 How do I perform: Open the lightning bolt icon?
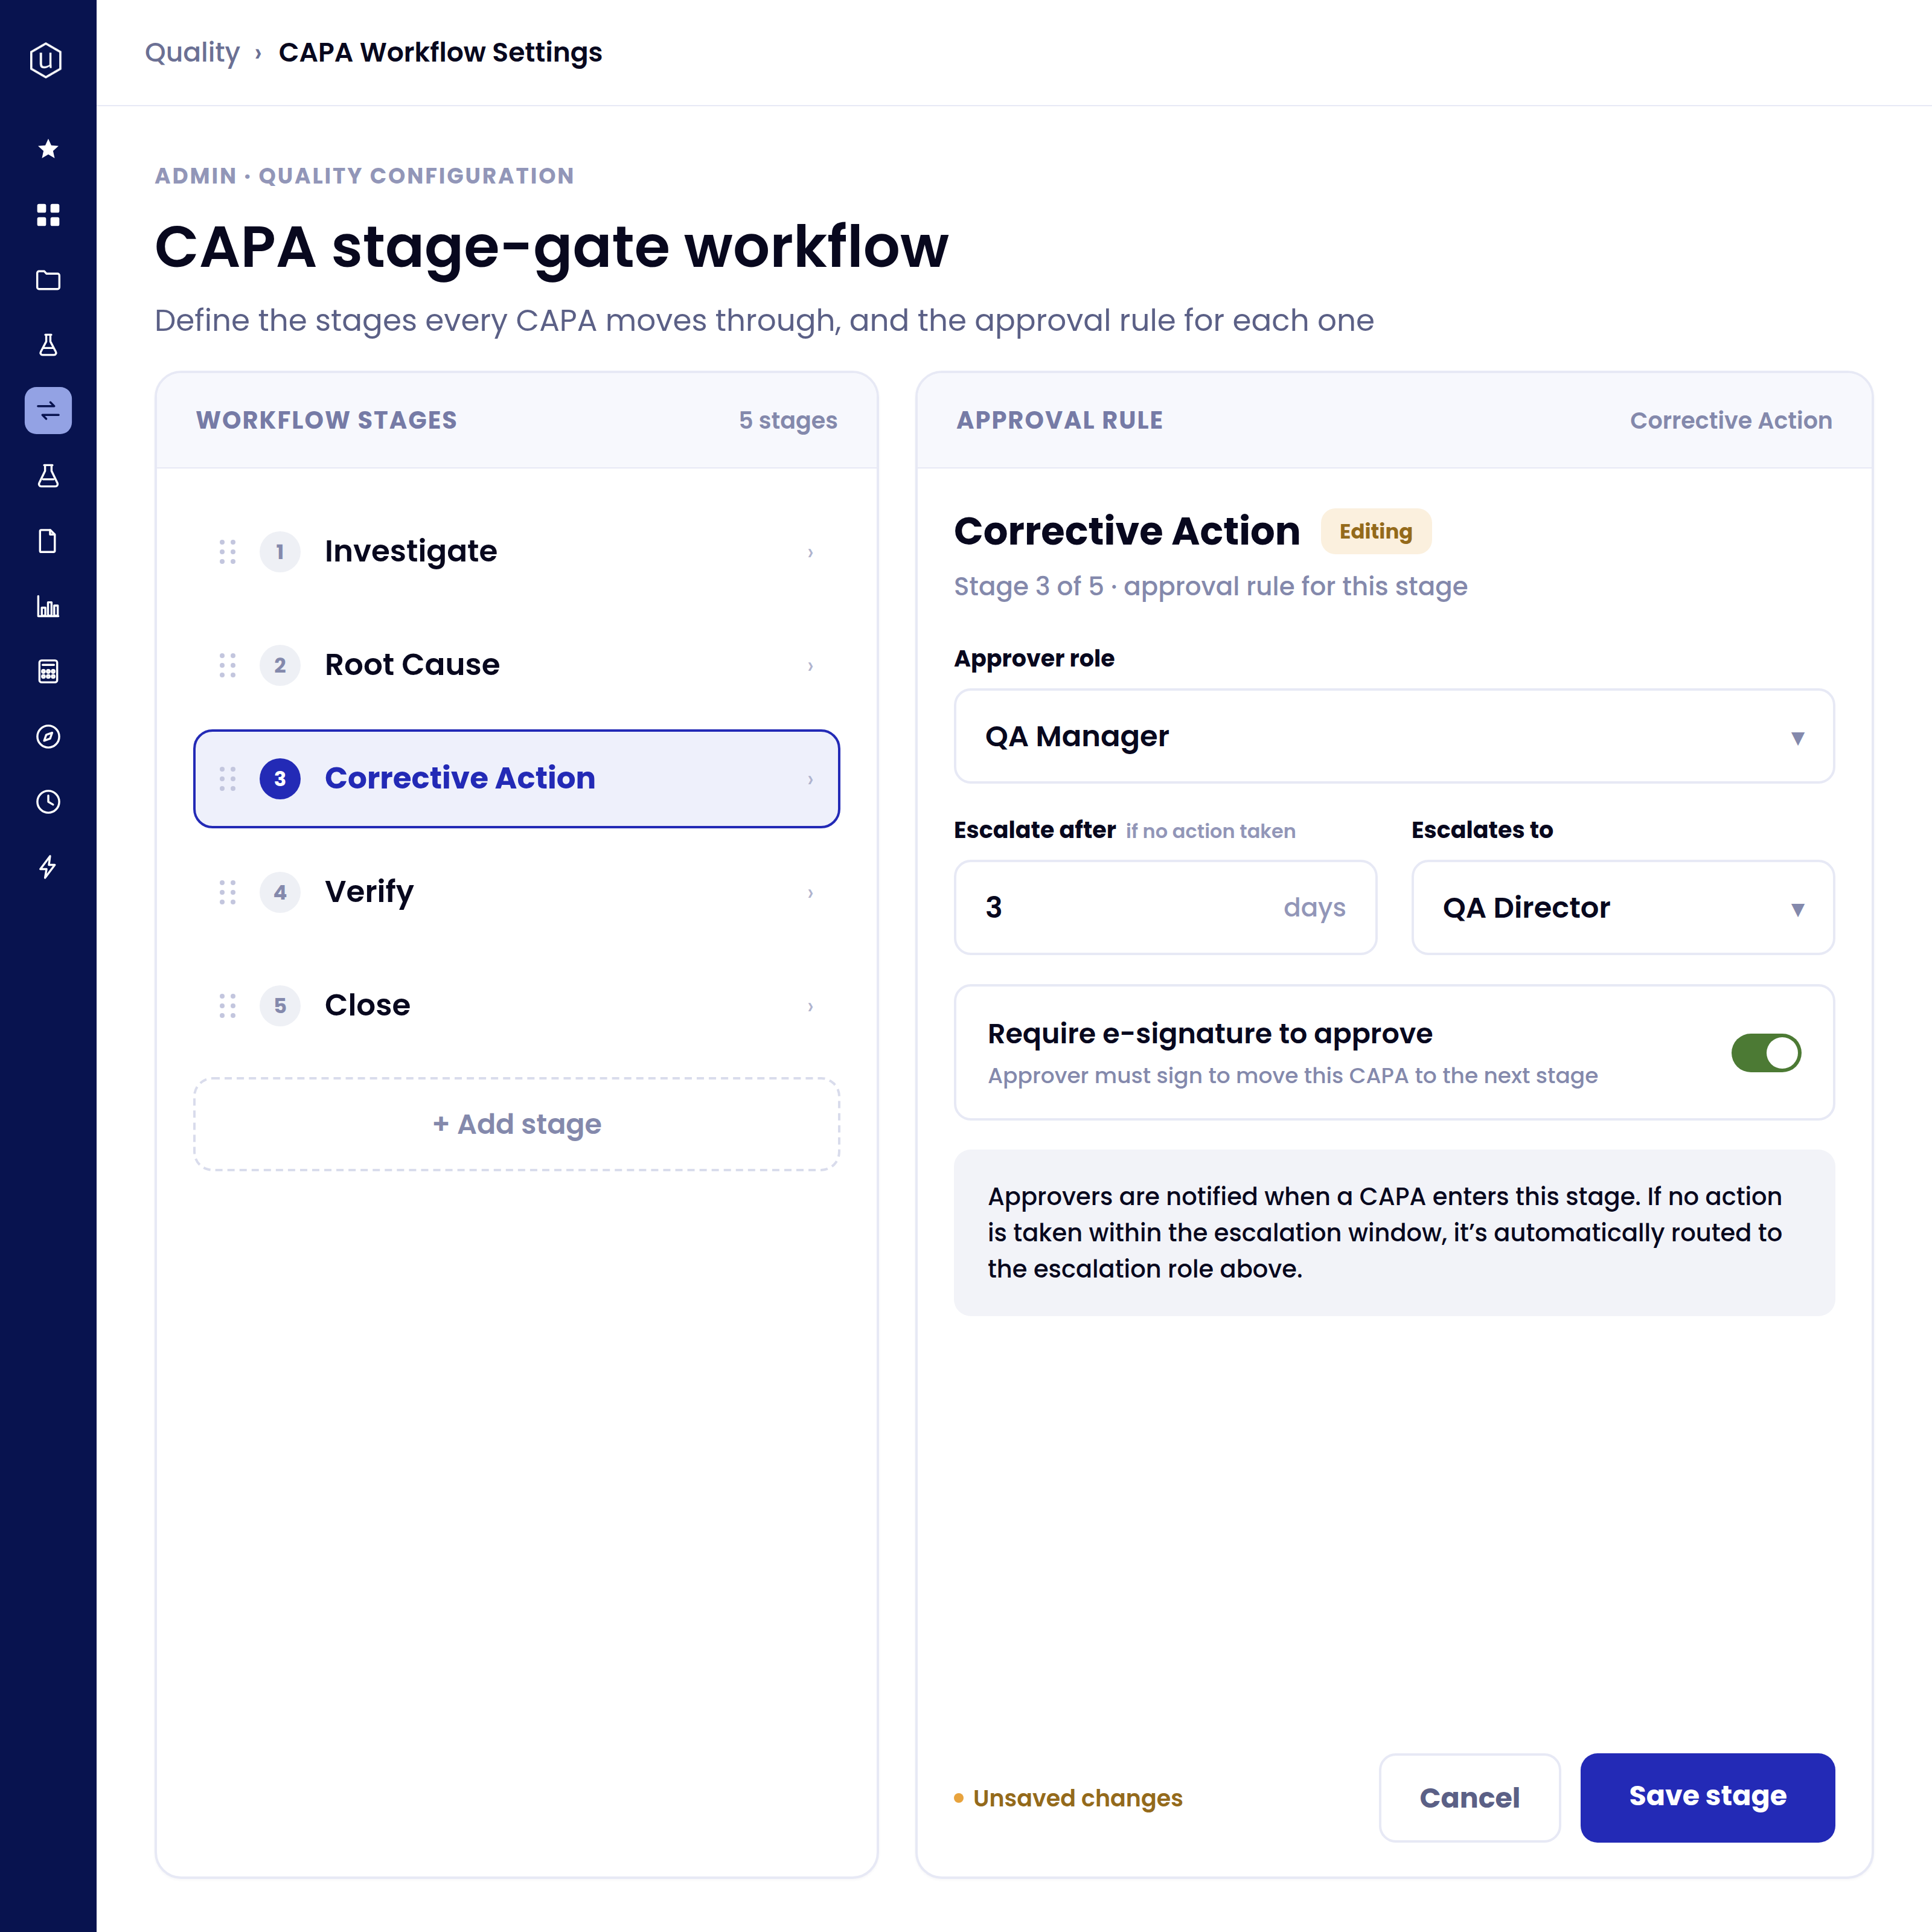tap(47, 867)
